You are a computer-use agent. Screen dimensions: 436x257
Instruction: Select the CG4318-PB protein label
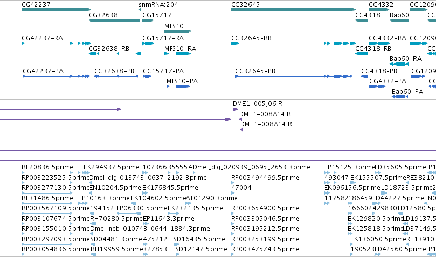point(379,71)
